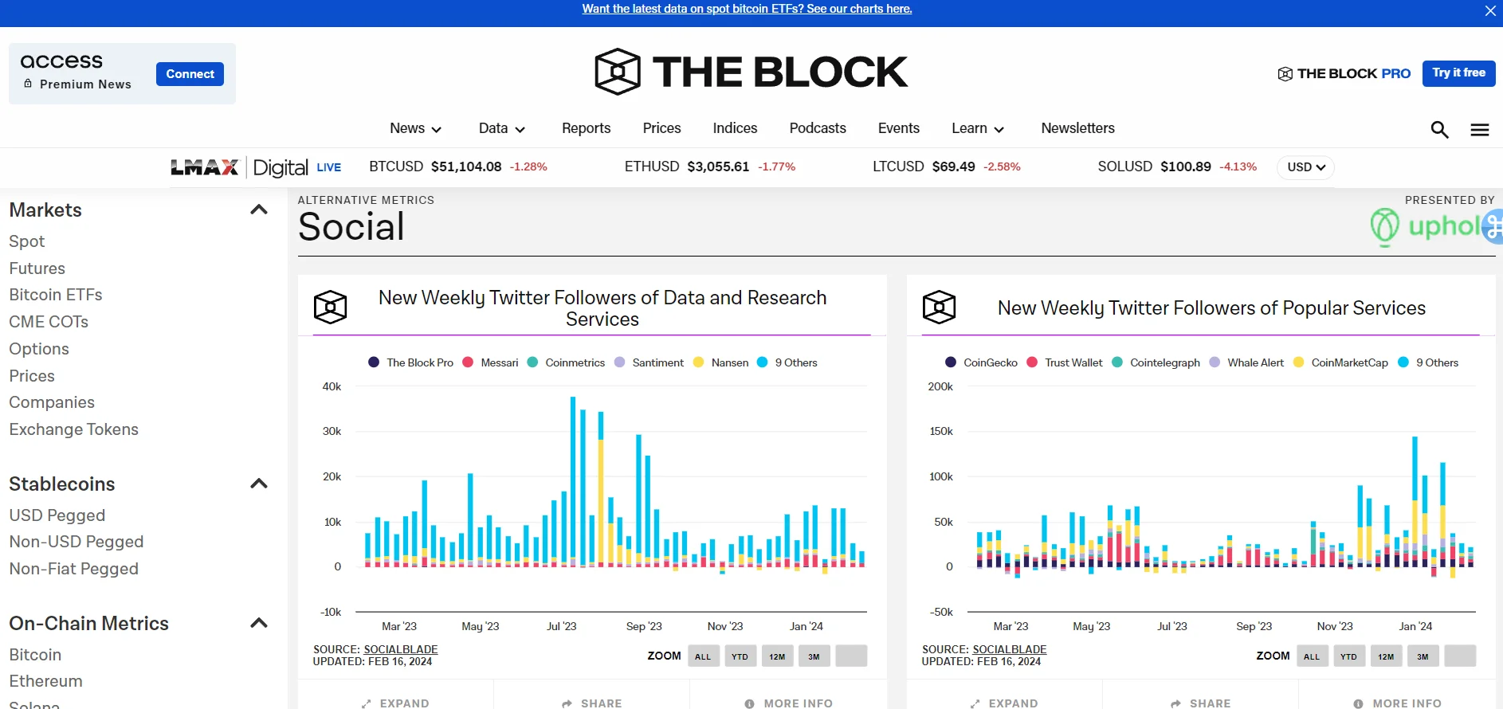Open the Events menu item
This screenshot has height=709, width=1503.
pyautogui.click(x=899, y=128)
